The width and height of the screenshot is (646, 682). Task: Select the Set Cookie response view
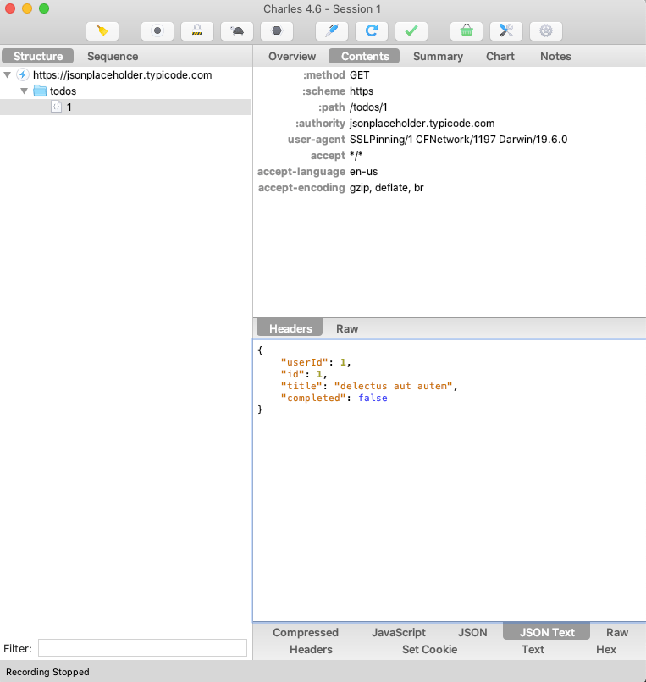[429, 650]
